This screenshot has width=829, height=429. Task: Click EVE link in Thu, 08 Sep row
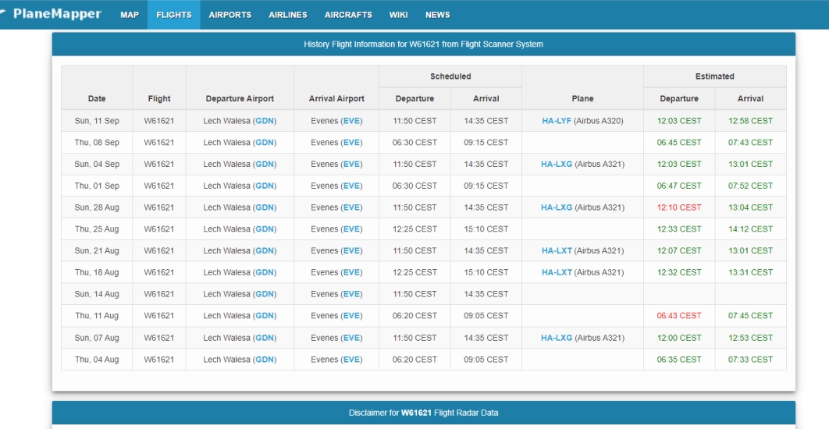(351, 143)
